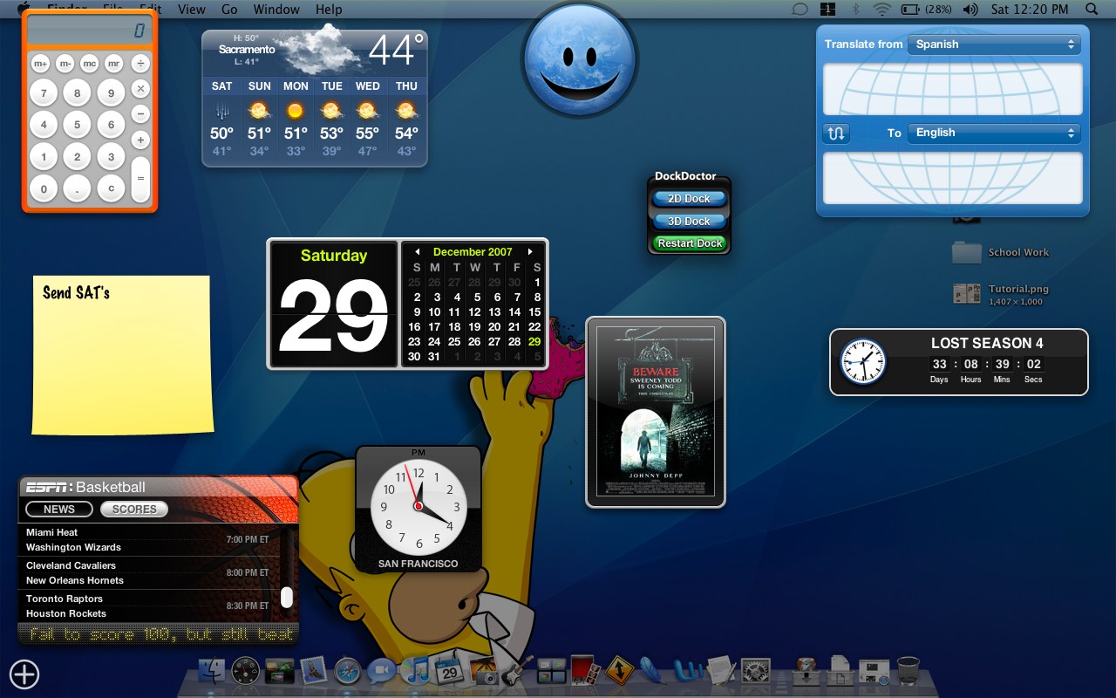Open the Trash in the Dock
The width and height of the screenshot is (1116, 698).
point(908,671)
